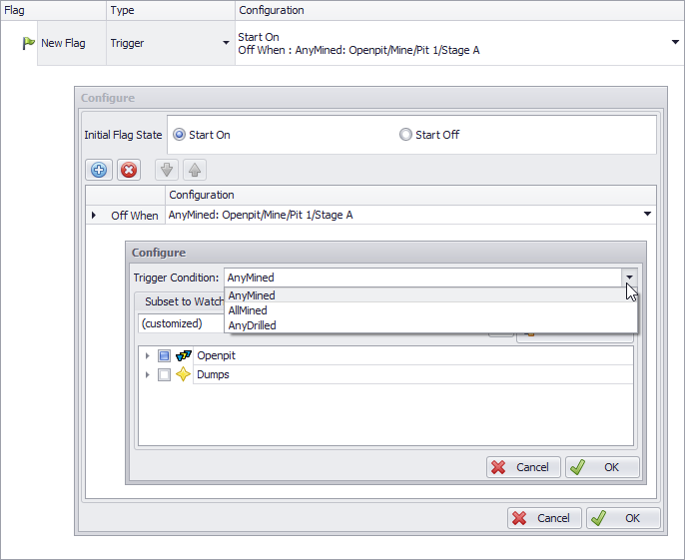686x560 pixels.
Task: Click the Trigger Condition input showing AnyMined
Action: point(422,278)
